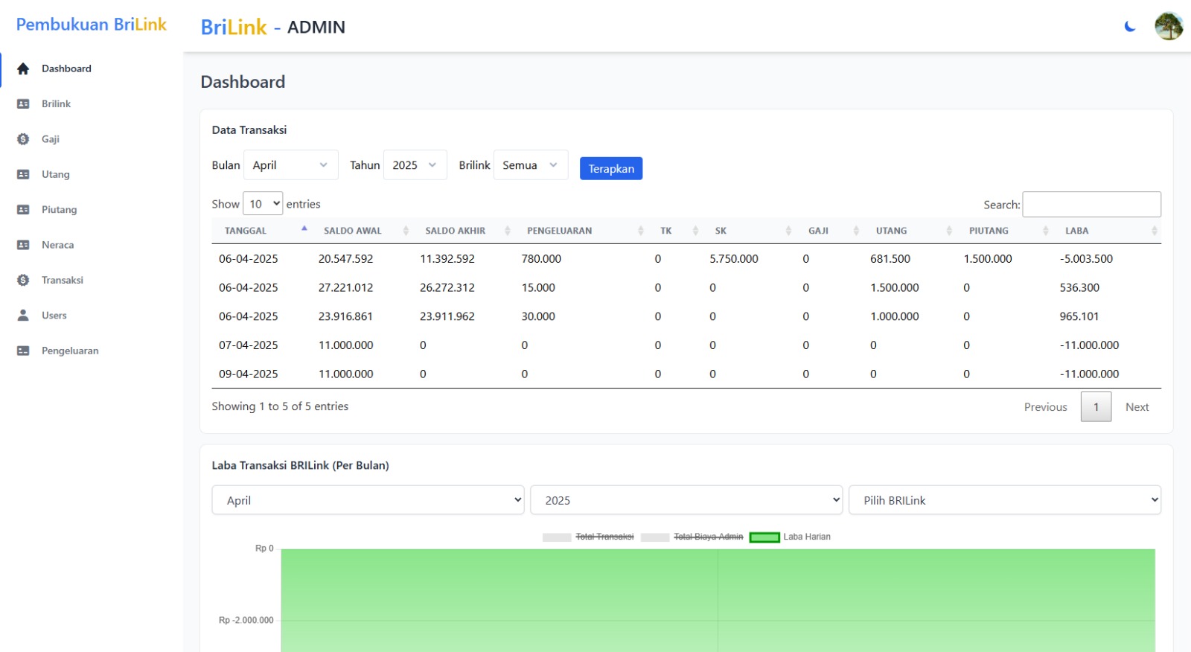Click the Terapkan filter button
This screenshot has height=652, width=1191.
pos(611,168)
